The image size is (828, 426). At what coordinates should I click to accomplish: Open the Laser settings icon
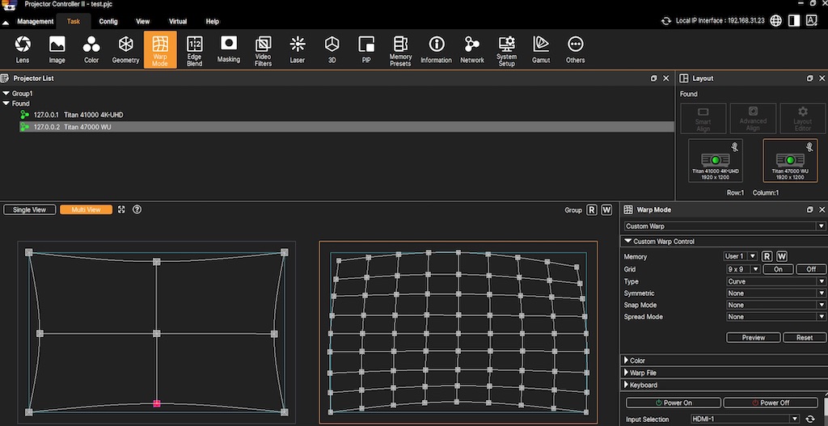[x=298, y=49]
